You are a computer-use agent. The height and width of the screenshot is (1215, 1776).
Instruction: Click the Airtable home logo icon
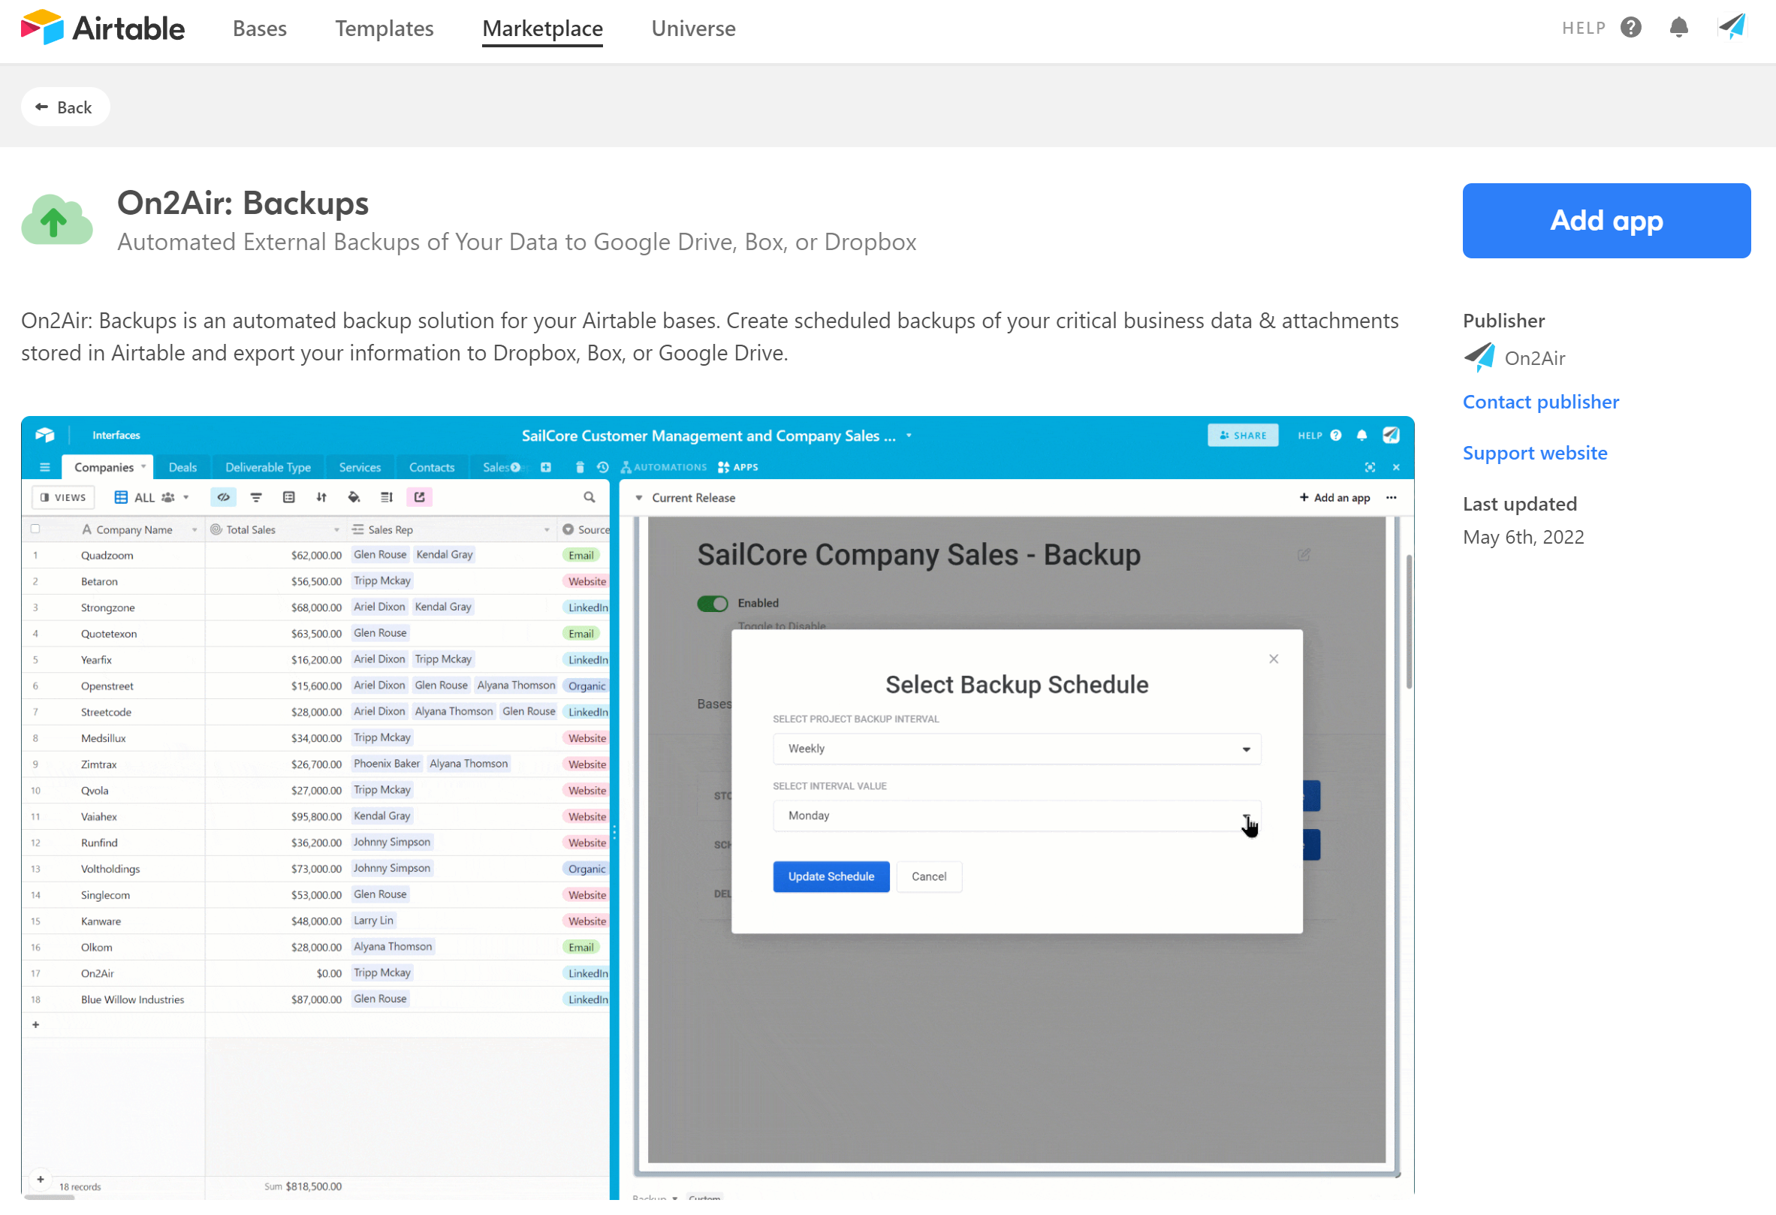[x=41, y=27]
